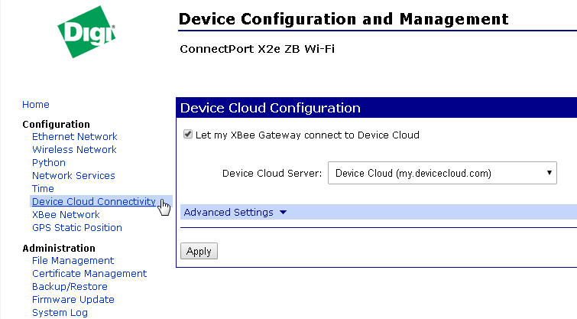Open File Management under Administration
The image size is (577, 319).
[x=73, y=261]
